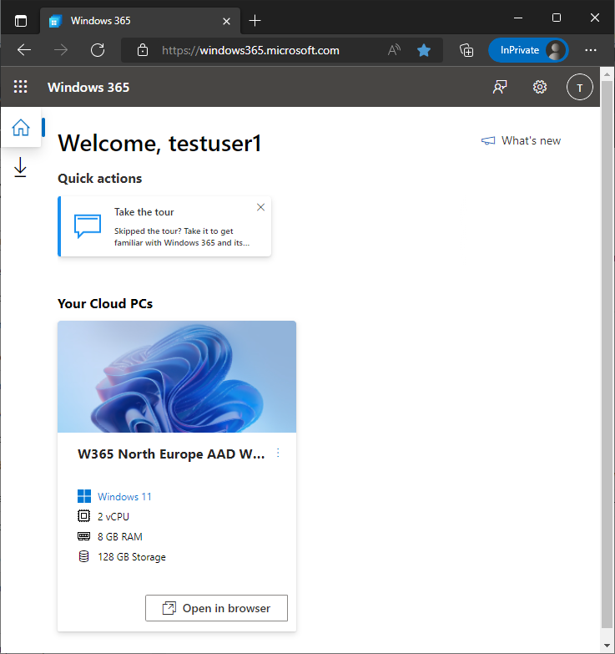Click the favorites star icon
615x654 pixels.
coord(424,50)
